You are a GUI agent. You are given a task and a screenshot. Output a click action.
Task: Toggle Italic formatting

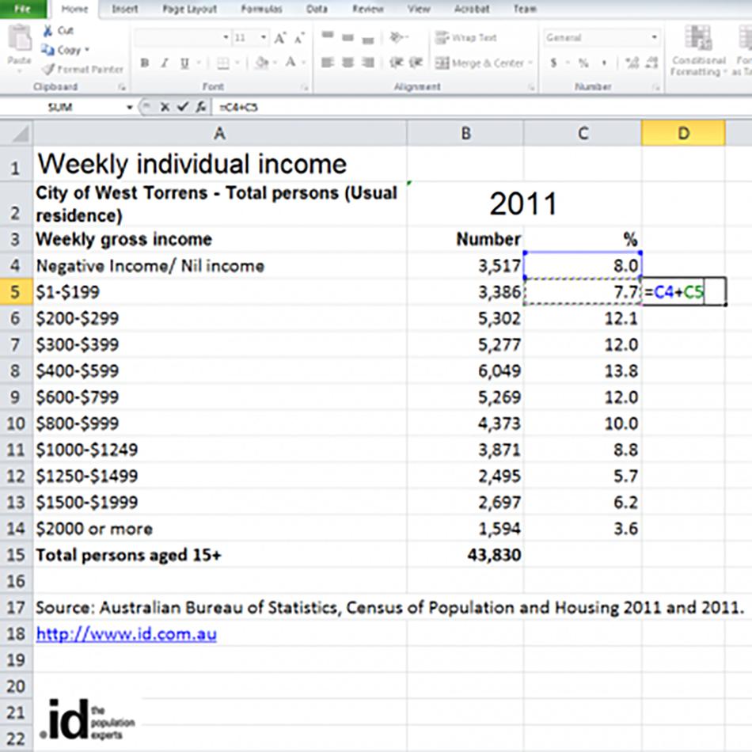tap(165, 63)
